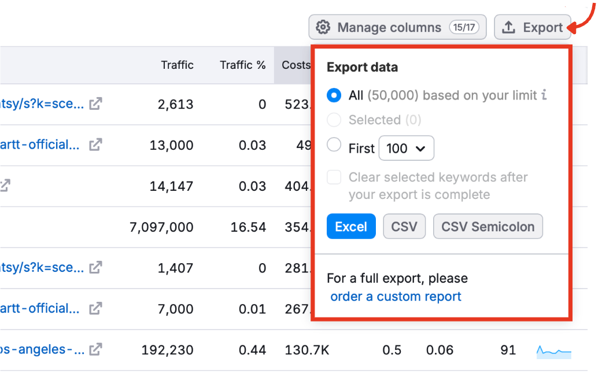Screen dimensions: 602x373
Task: Click the Costs column header
Action: (297, 65)
